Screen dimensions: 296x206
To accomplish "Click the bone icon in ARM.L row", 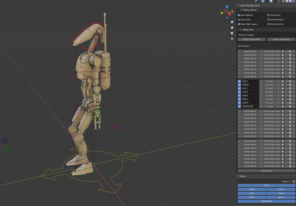I will [290, 99].
